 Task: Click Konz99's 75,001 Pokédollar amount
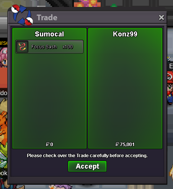[125, 145]
